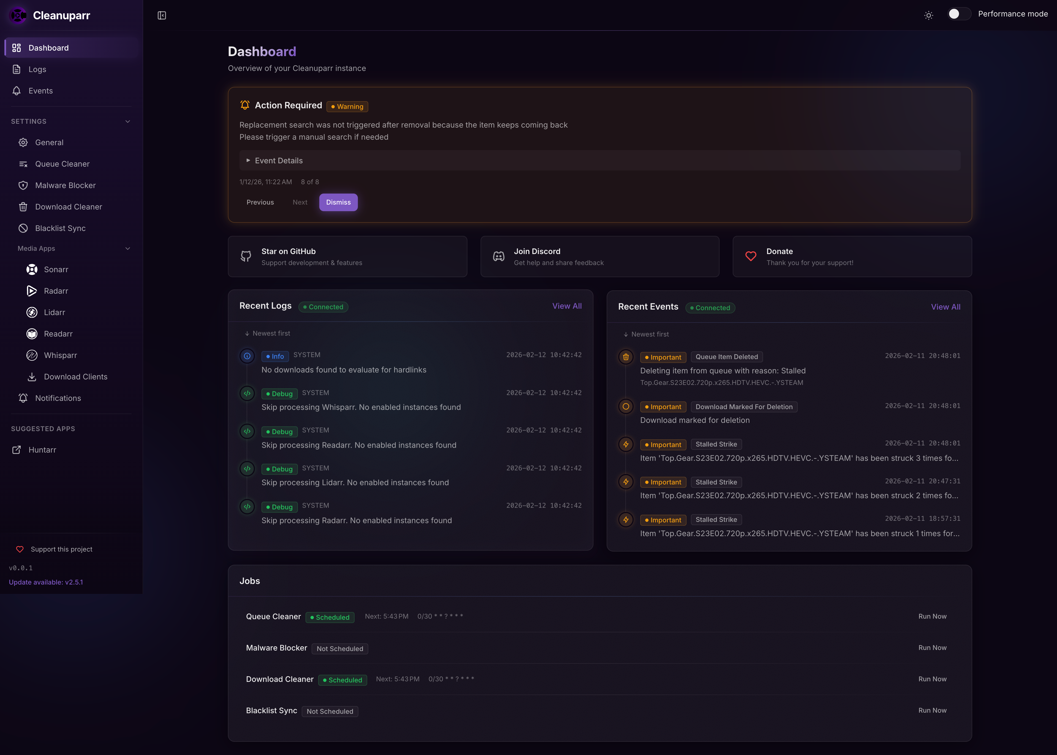
Task: Open the Logs page
Action: pos(72,69)
